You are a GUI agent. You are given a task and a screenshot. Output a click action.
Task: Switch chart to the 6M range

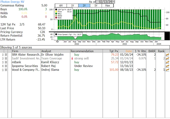(x=61, y=6)
